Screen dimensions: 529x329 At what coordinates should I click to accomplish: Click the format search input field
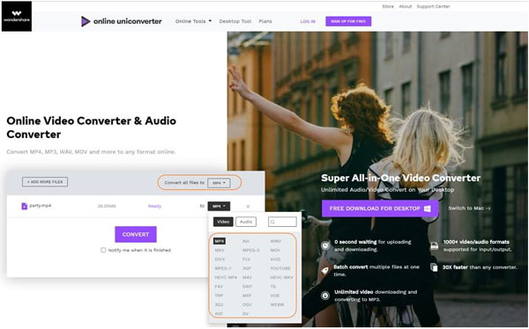tap(282, 222)
